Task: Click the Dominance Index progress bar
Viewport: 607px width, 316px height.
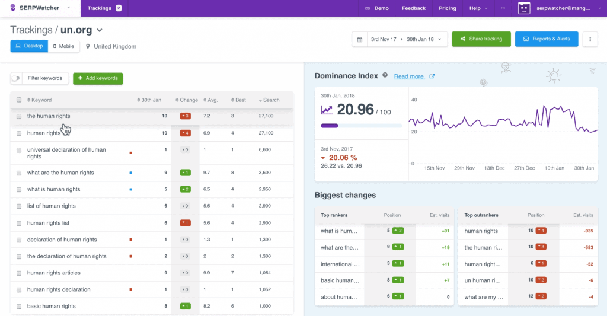Action: [x=361, y=126]
